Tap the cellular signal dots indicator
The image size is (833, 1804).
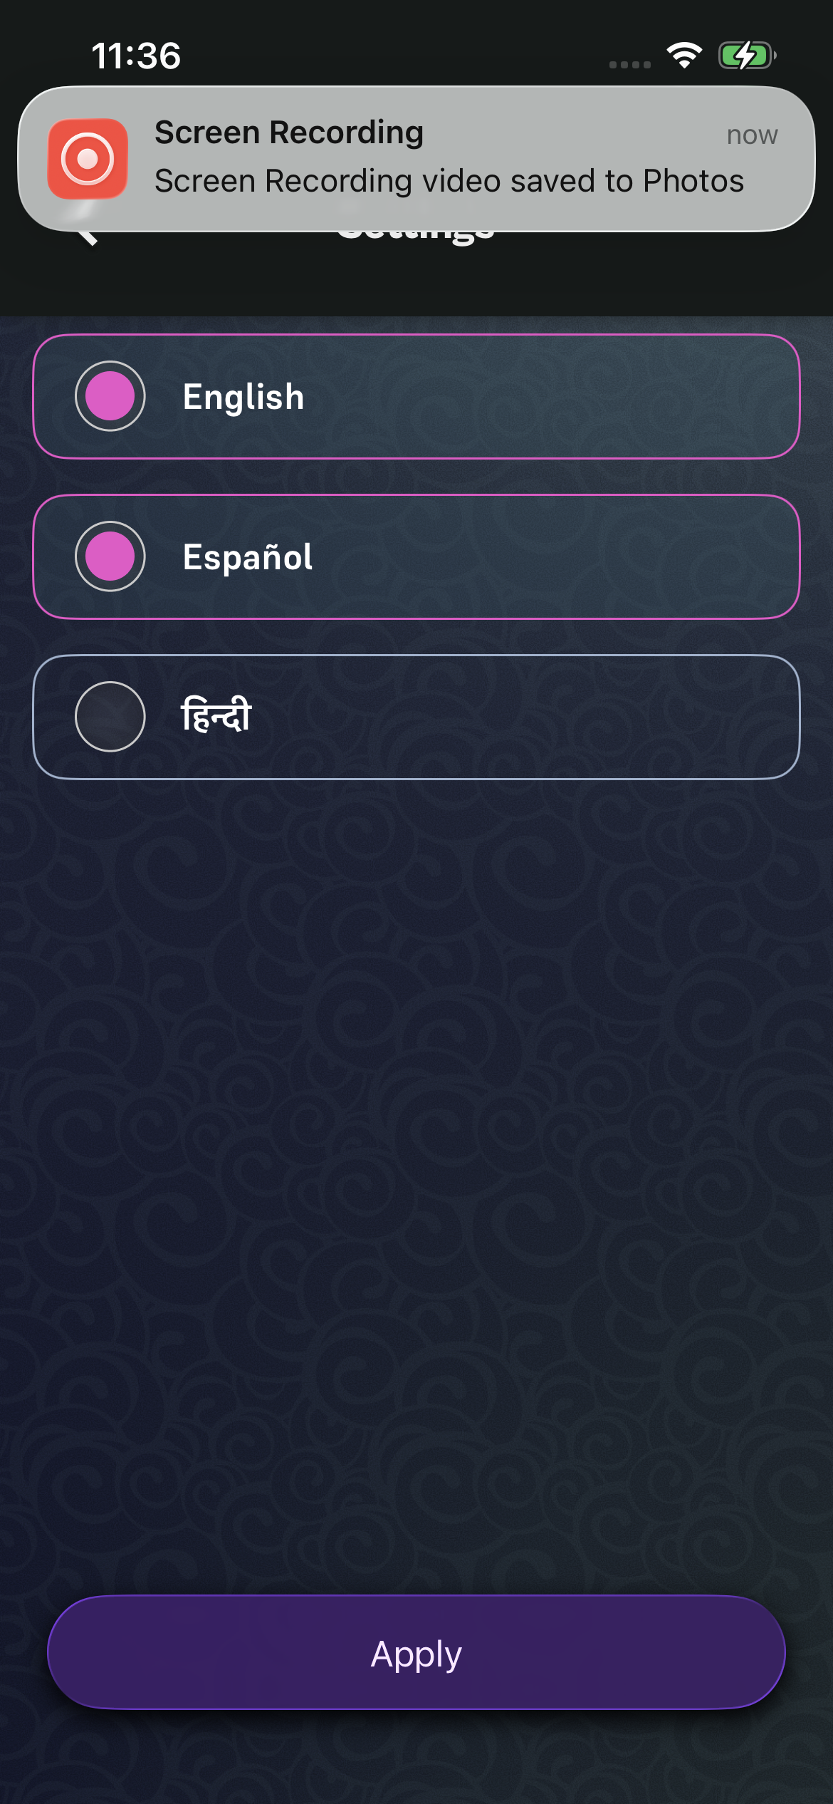tap(630, 64)
